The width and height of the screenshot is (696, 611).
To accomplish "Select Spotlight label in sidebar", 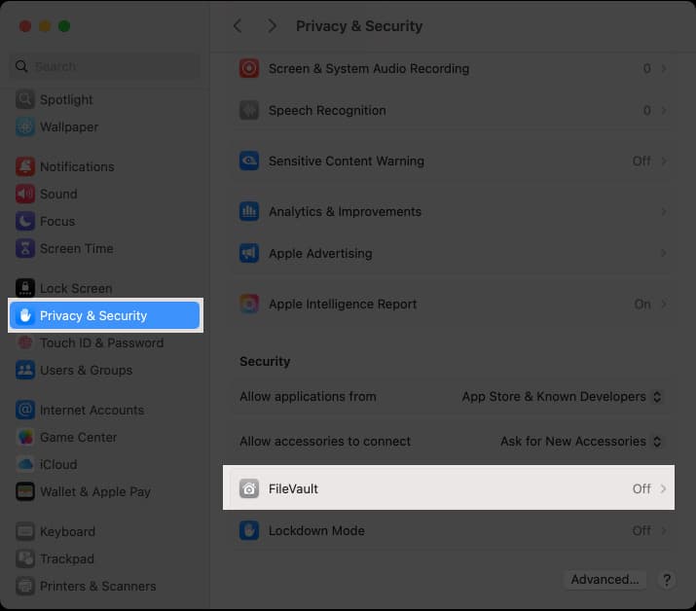I will (x=66, y=100).
